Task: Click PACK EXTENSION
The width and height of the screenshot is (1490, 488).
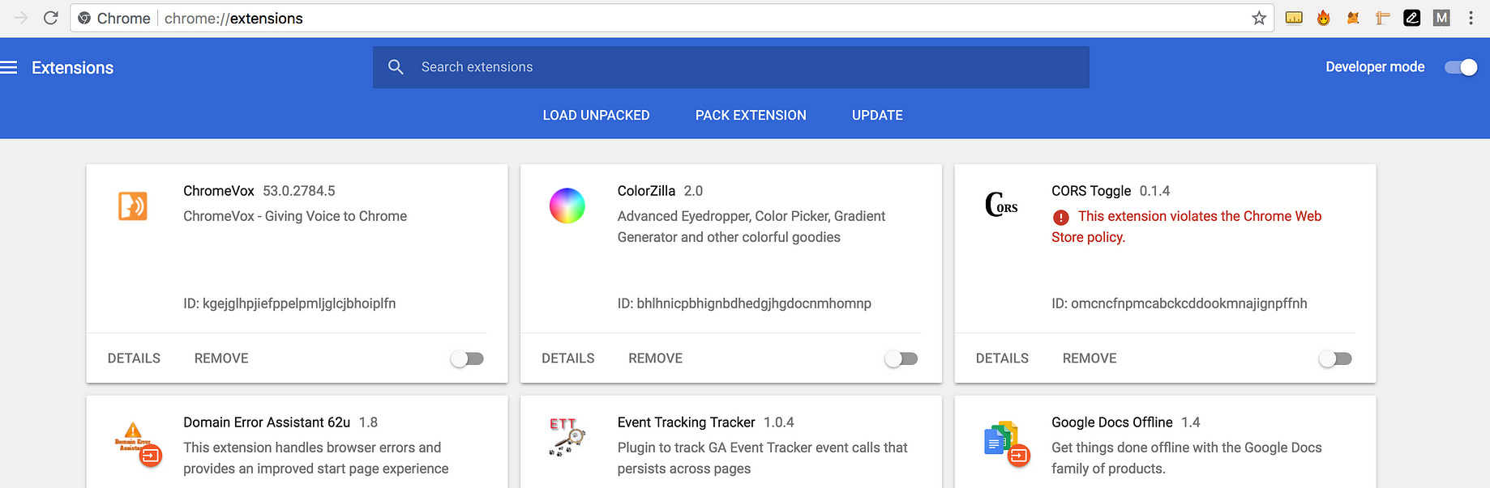Action: pos(751,115)
